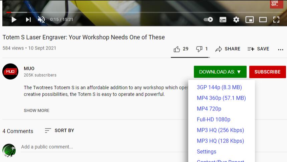The width and height of the screenshot is (287, 162).
Task: Save the video to a playlist
Action: pyautogui.click(x=258, y=49)
